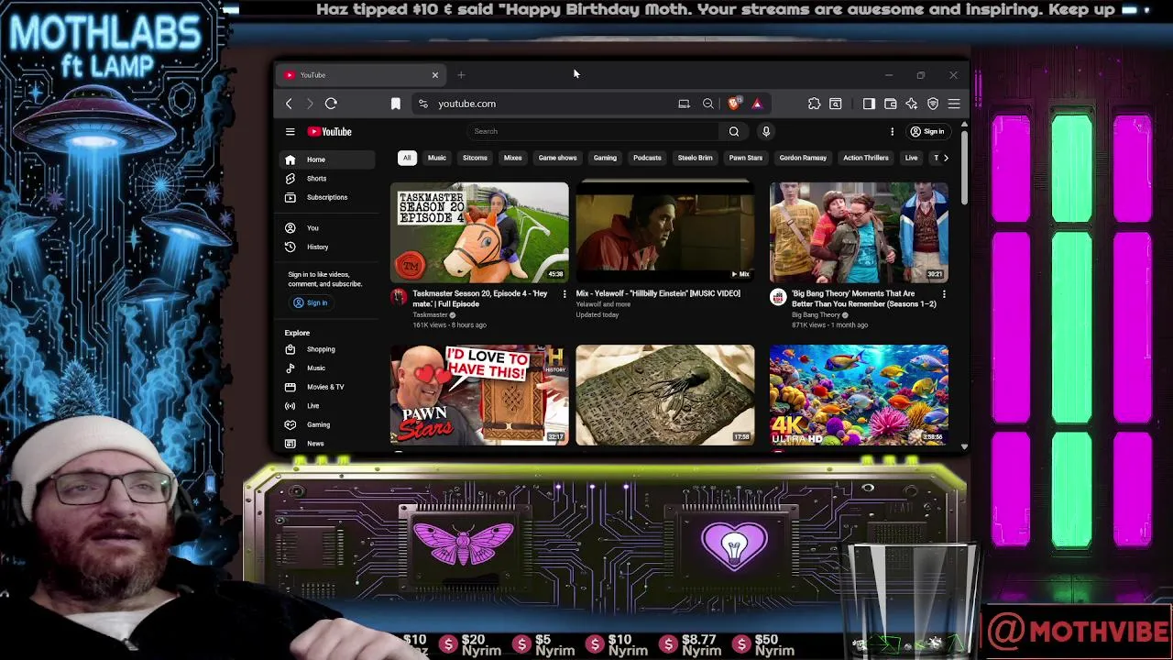Viewport: 1173px width, 660px height.
Task: Open Brave Shields lion icon
Action: click(x=733, y=104)
